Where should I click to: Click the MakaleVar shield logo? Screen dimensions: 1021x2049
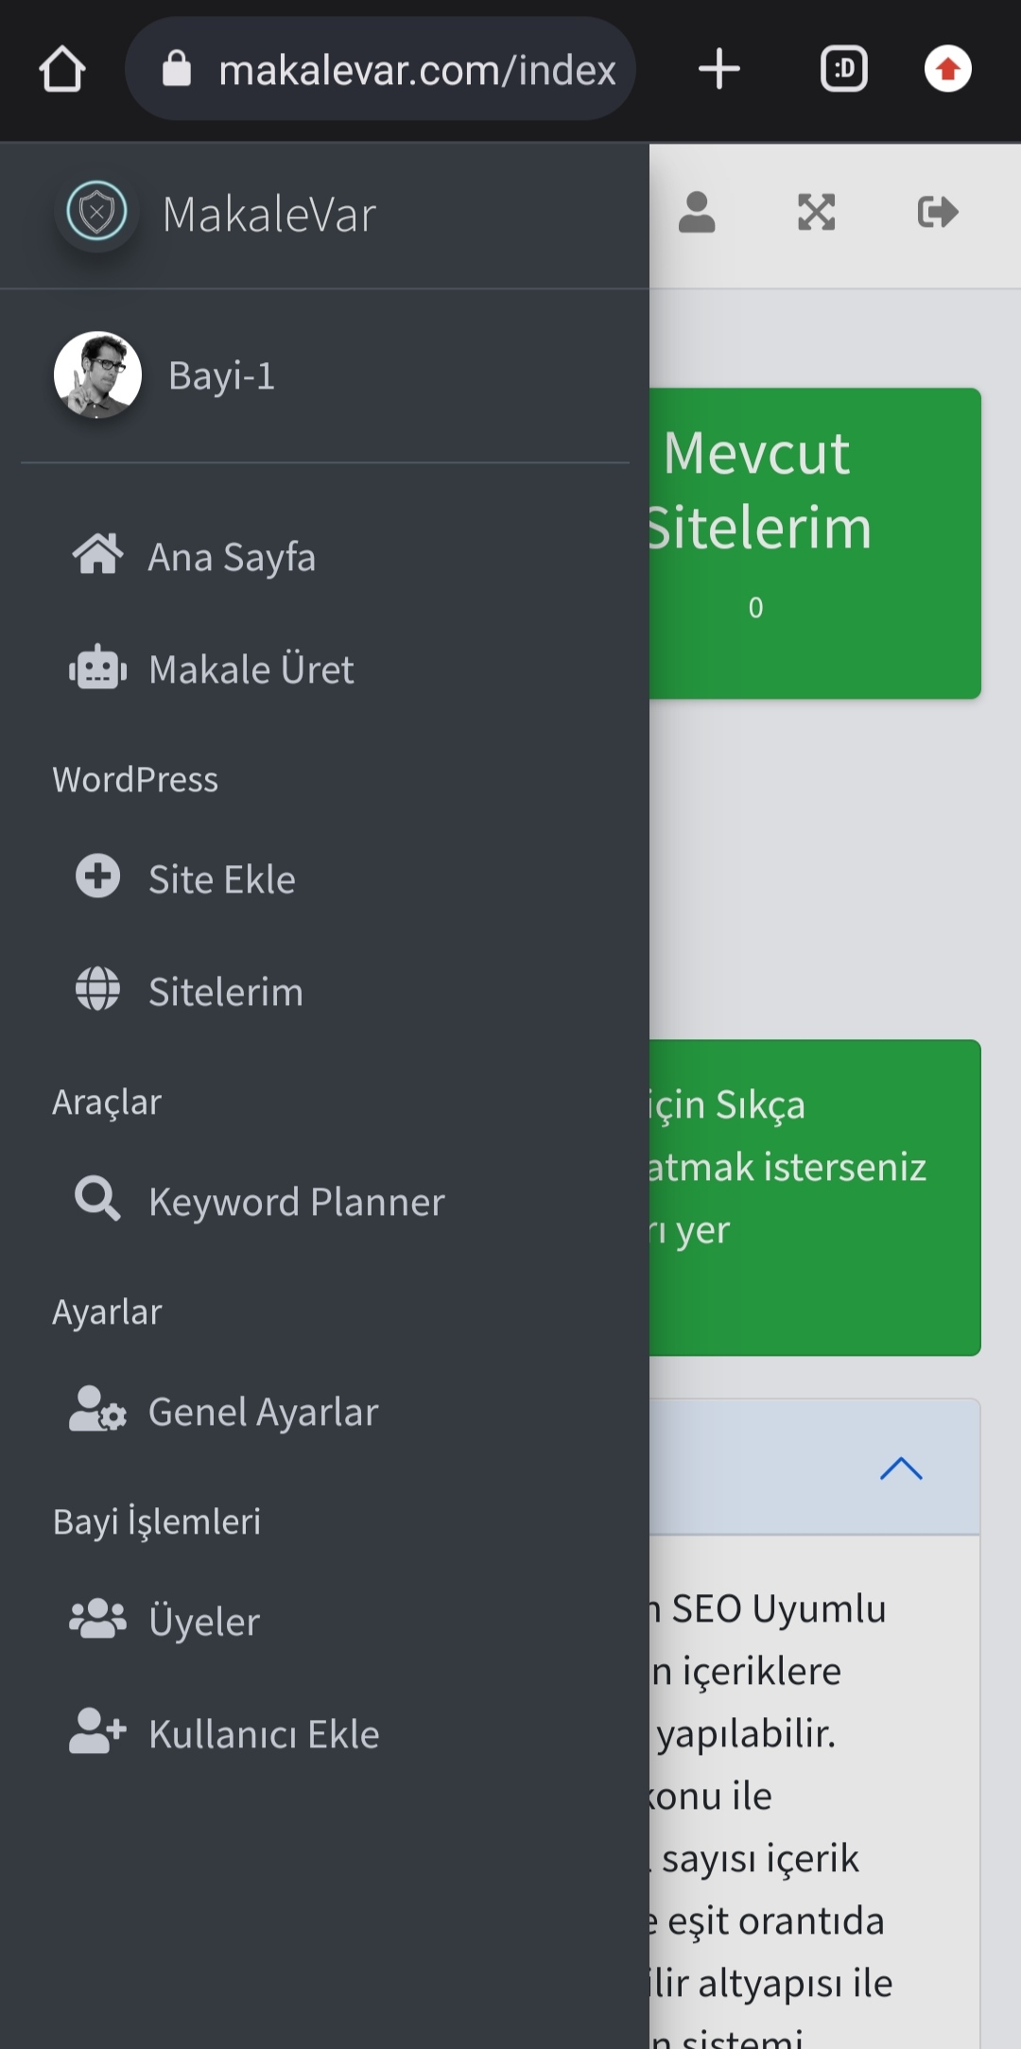click(x=96, y=212)
